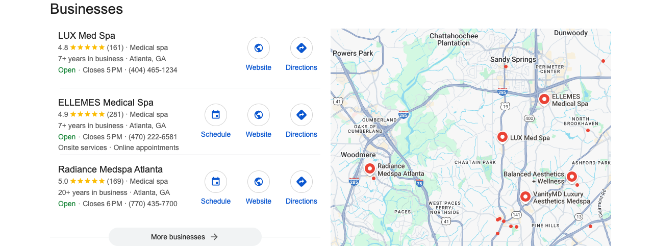Select the LUX Med Spa map pin

[503, 137]
